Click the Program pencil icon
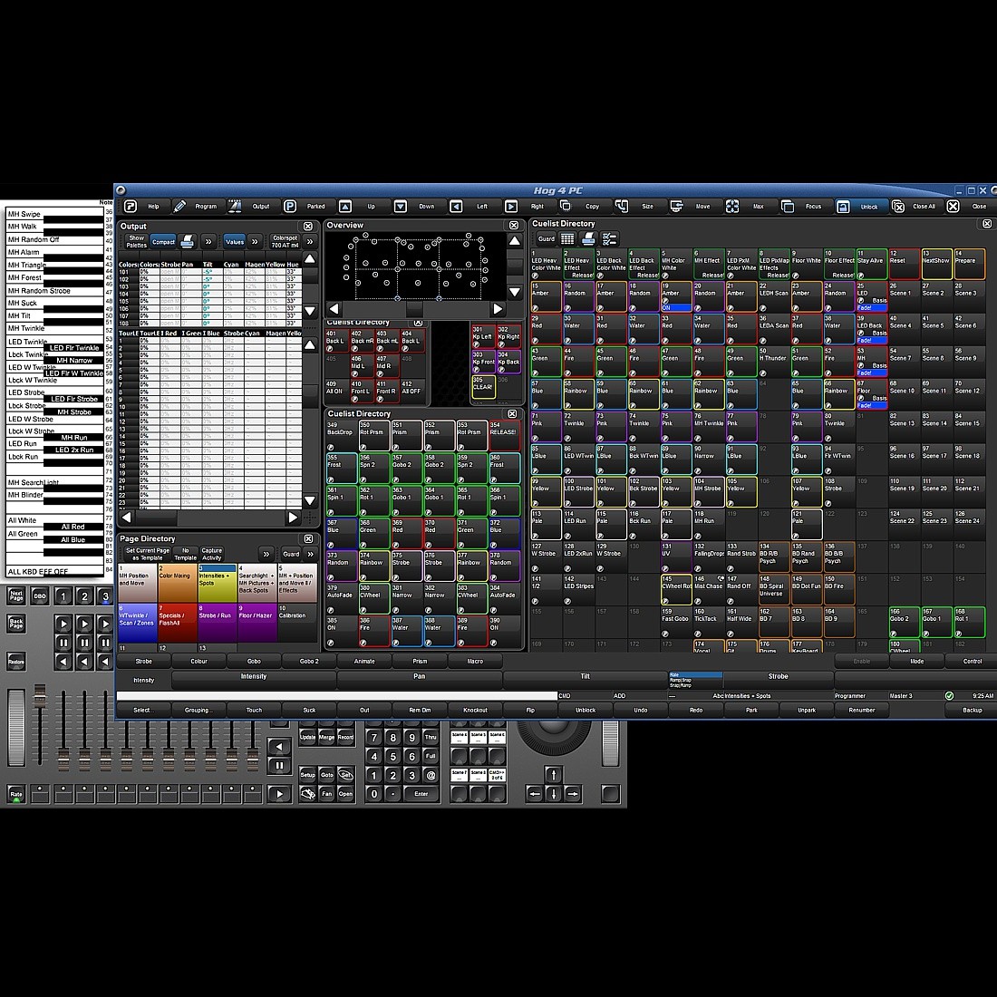997x997 pixels. click(180, 206)
